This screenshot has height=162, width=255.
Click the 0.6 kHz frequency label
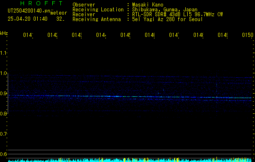tap(3, 154)
